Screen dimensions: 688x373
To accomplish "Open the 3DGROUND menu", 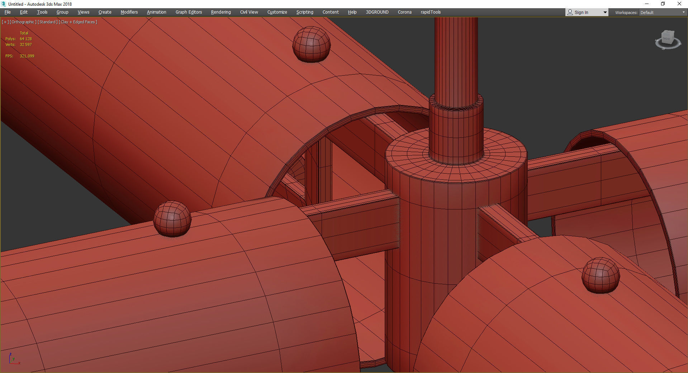I will (x=377, y=12).
